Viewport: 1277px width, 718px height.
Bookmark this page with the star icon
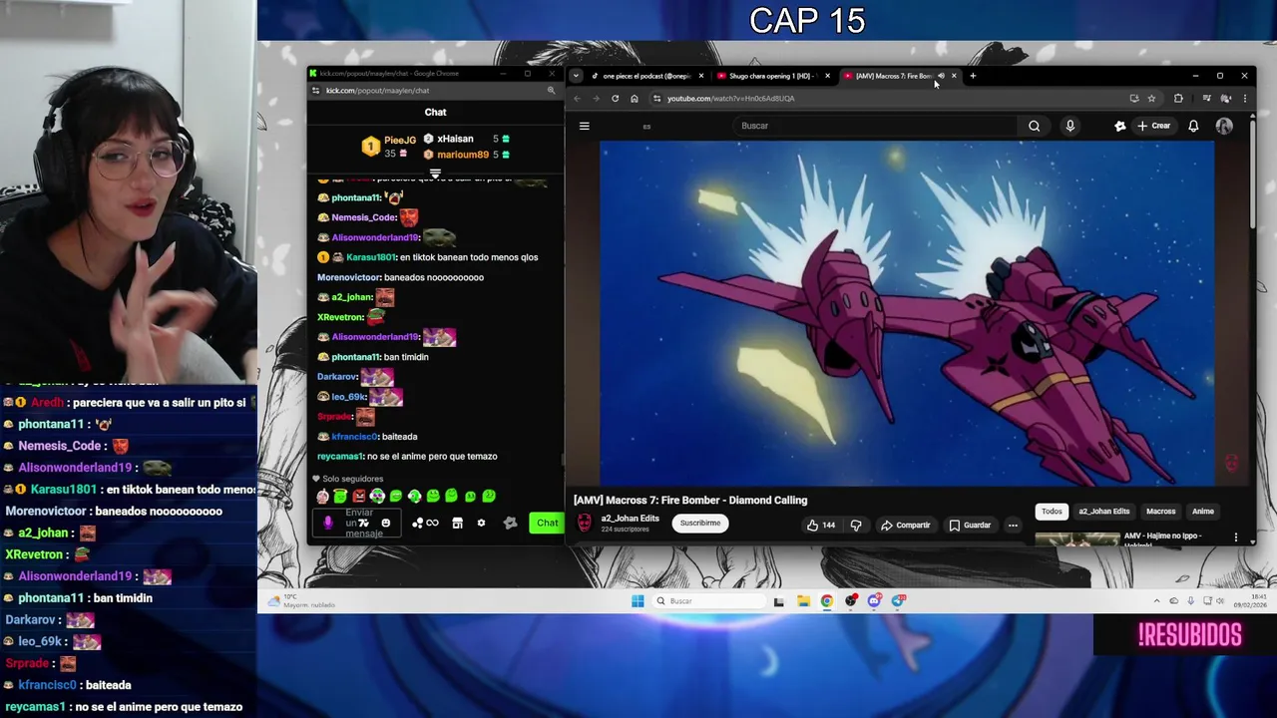coord(1151,99)
